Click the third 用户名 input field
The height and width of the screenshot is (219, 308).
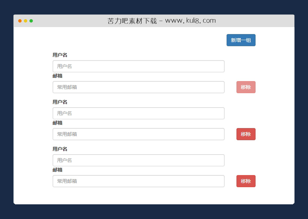click(x=138, y=160)
